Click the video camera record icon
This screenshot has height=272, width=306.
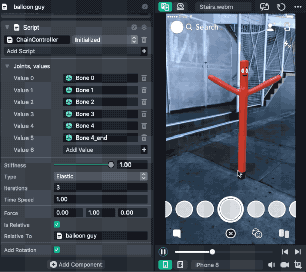click(285, 265)
